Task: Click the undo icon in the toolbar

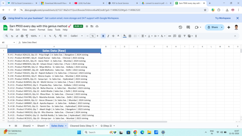Action: tap(12, 36)
